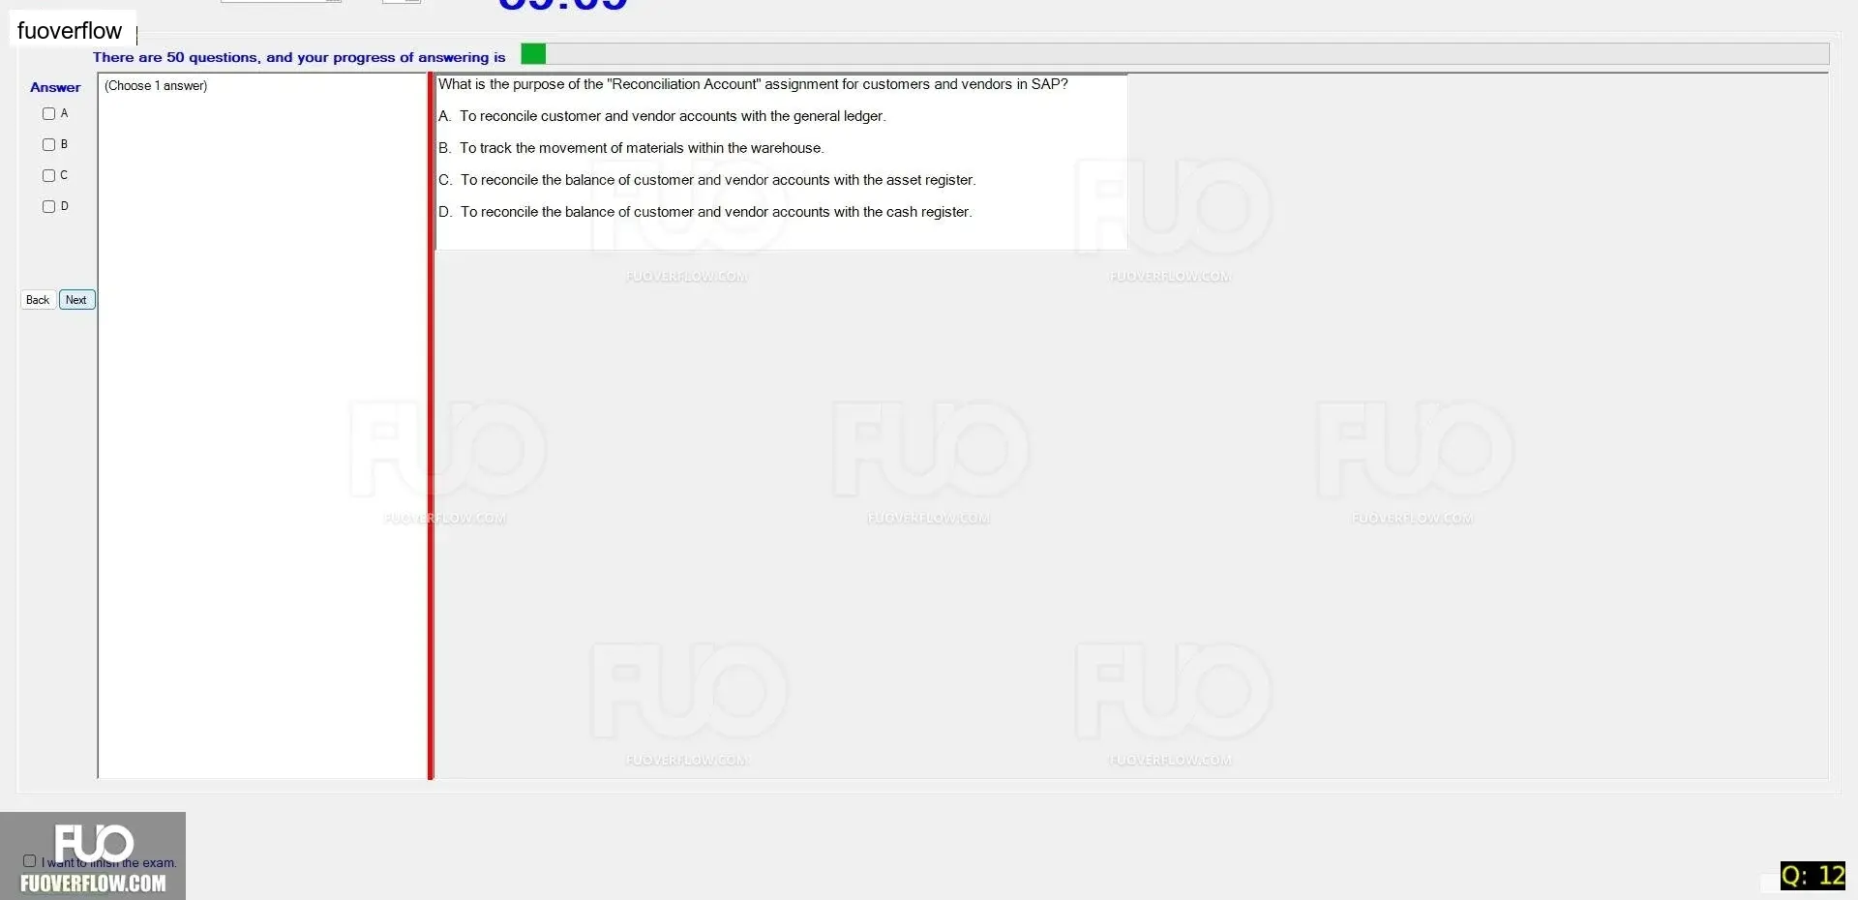Check answer option D checkbox
This screenshot has height=900, width=1858.
click(x=48, y=206)
